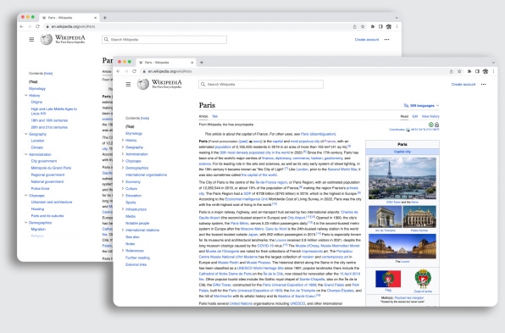Bookmark page using the front window's star icon
The image size is (505, 333).
pos(459,71)
